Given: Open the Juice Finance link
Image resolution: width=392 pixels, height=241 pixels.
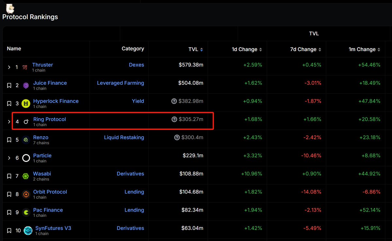Looking at the screenshot, I should point(50,83).
